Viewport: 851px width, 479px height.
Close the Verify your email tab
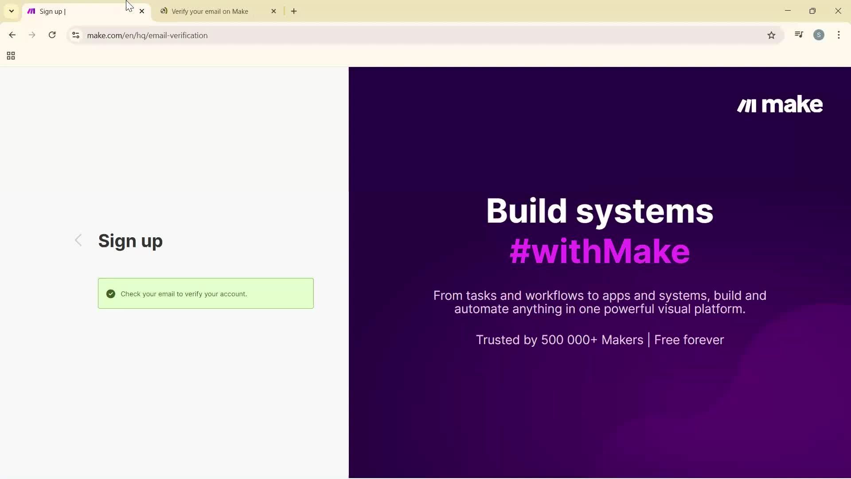pos(274,11)
